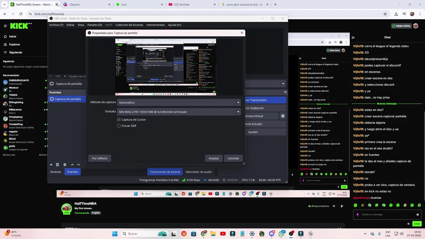Open Siguiendo in Kick sidebar

pos(16,52)
